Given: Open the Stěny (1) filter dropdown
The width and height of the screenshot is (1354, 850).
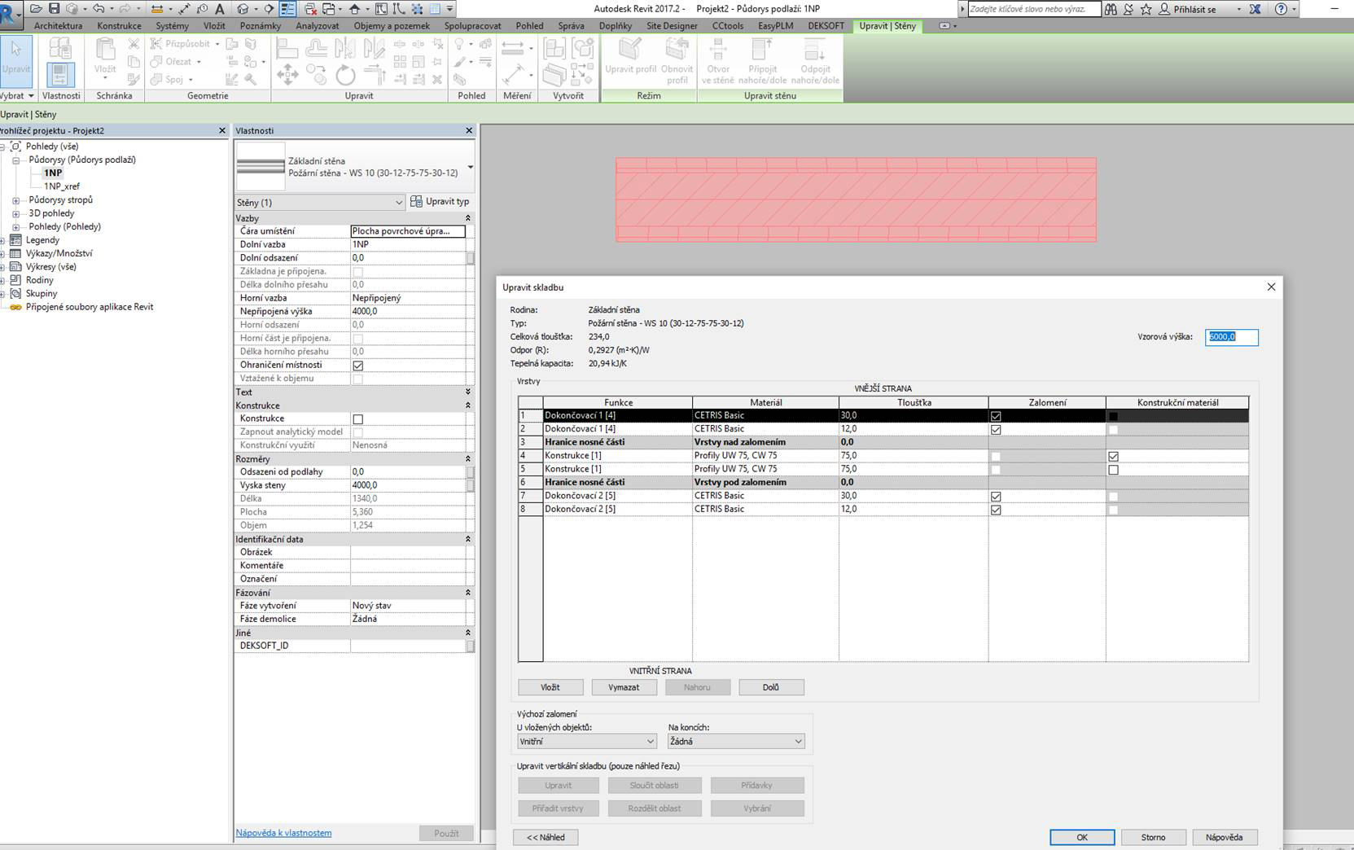Looking at the screenshot, I should [319, 202].
